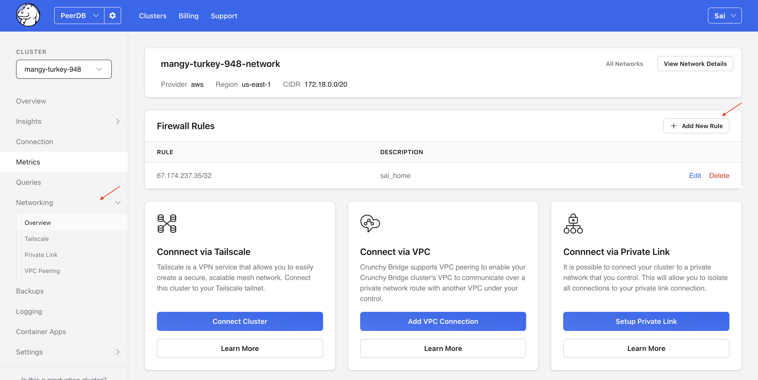This screenshot has height=380, width=758.
Task: Open the Sai user menu
Action: (x=724, y=16)
